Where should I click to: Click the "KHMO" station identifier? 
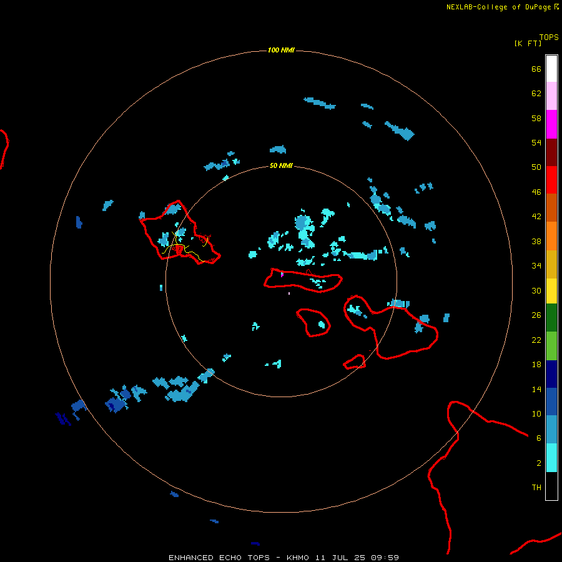[x=297, y=558]
